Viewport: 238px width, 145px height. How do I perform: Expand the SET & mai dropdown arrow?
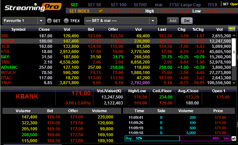coord(153,21)
